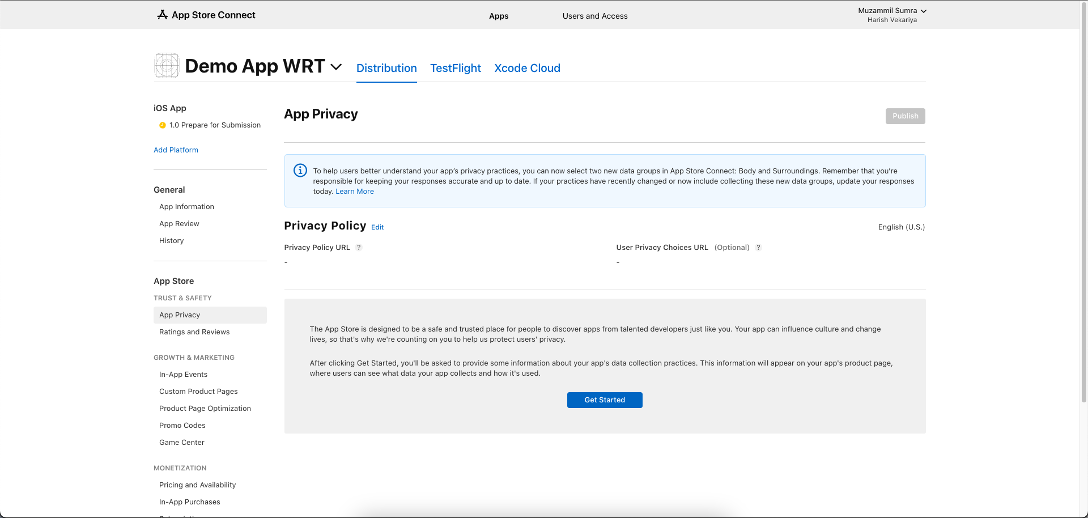Open the Learn More link in the banner
This screenshot has width=1088, height=518.
coord(355,192)
